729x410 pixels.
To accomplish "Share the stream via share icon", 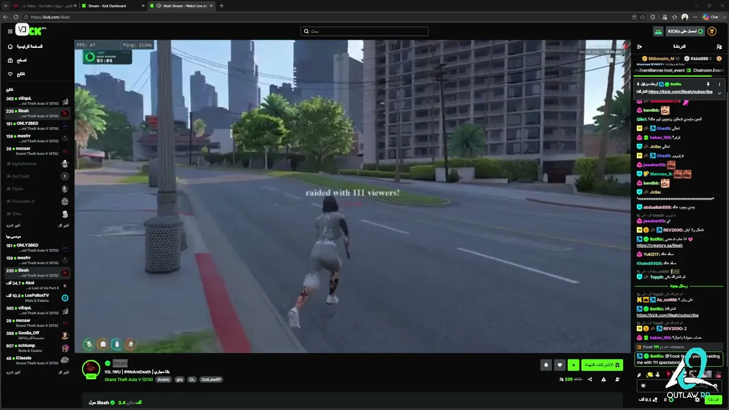I will [x=590, y=379].
